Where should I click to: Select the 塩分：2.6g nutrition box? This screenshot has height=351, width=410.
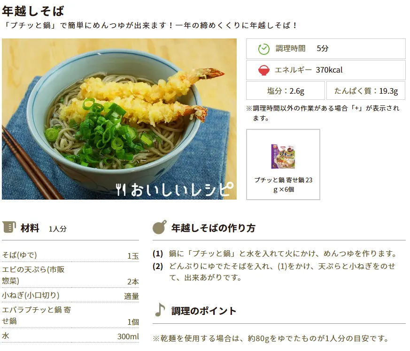(x=286, y=90)
